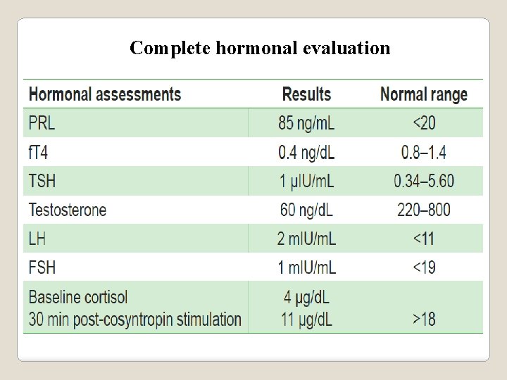Click the fT4 row label

point(38,152)
